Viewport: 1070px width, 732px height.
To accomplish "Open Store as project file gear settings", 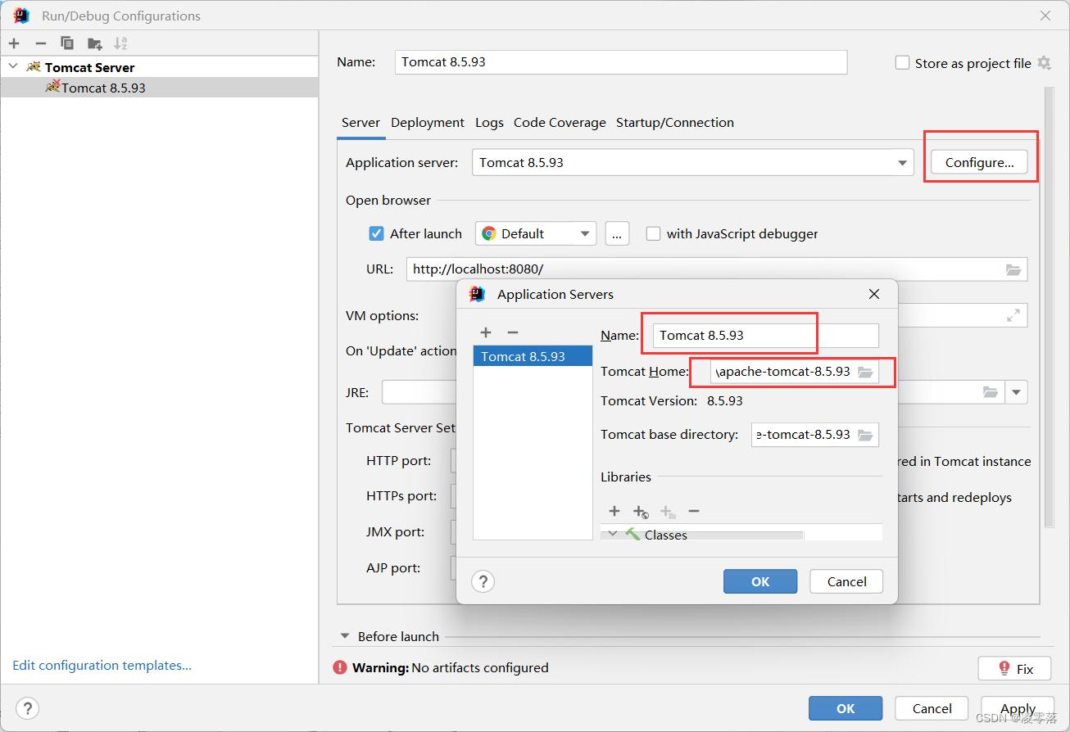I will coord(1044,63).
